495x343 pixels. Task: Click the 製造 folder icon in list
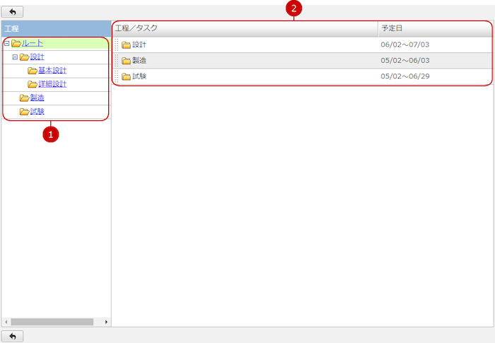click(x=127, y=61)
